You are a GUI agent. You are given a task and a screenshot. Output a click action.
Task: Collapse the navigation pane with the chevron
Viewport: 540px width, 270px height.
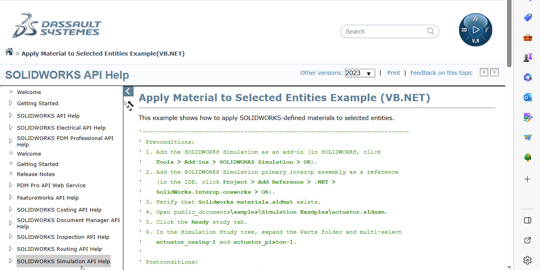click(x=128, y=91)
